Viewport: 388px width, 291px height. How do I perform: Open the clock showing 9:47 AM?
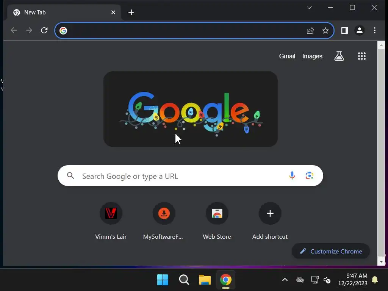click(353, 279)
